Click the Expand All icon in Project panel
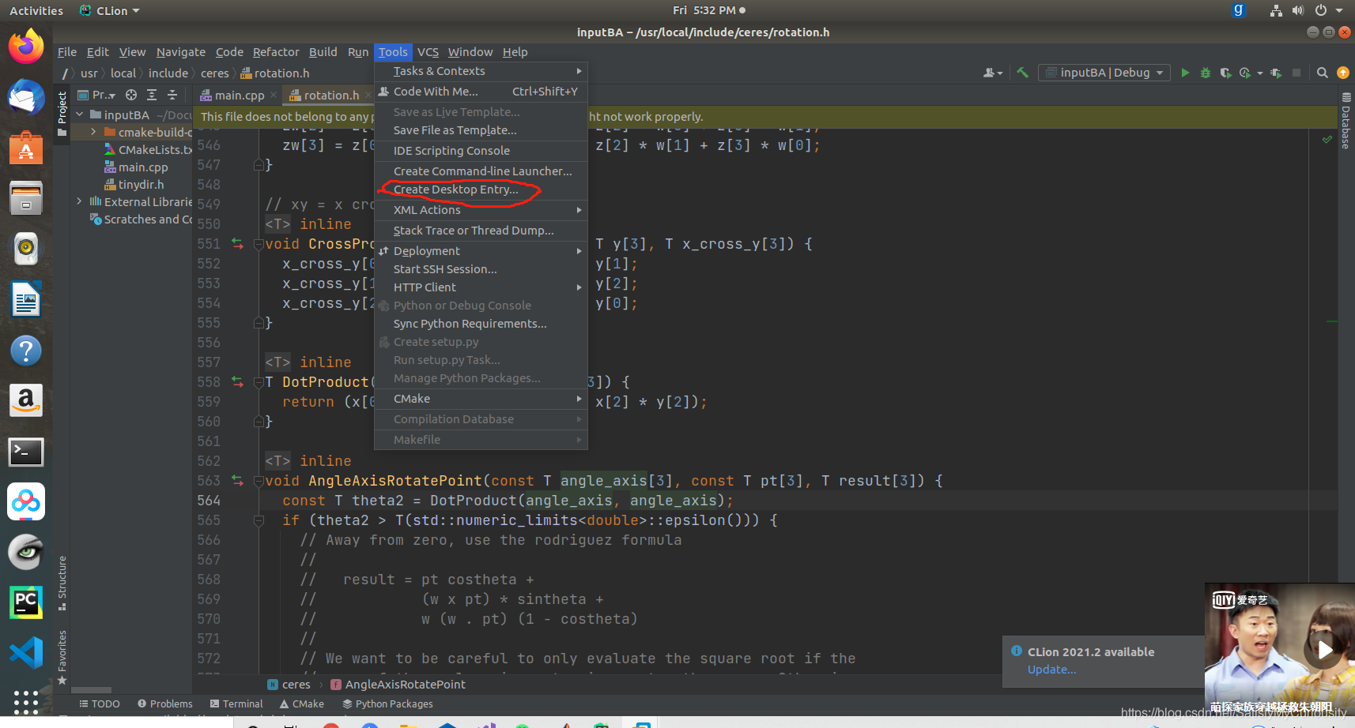Viewport: 1355px width, 728px height. pos(152,95)
